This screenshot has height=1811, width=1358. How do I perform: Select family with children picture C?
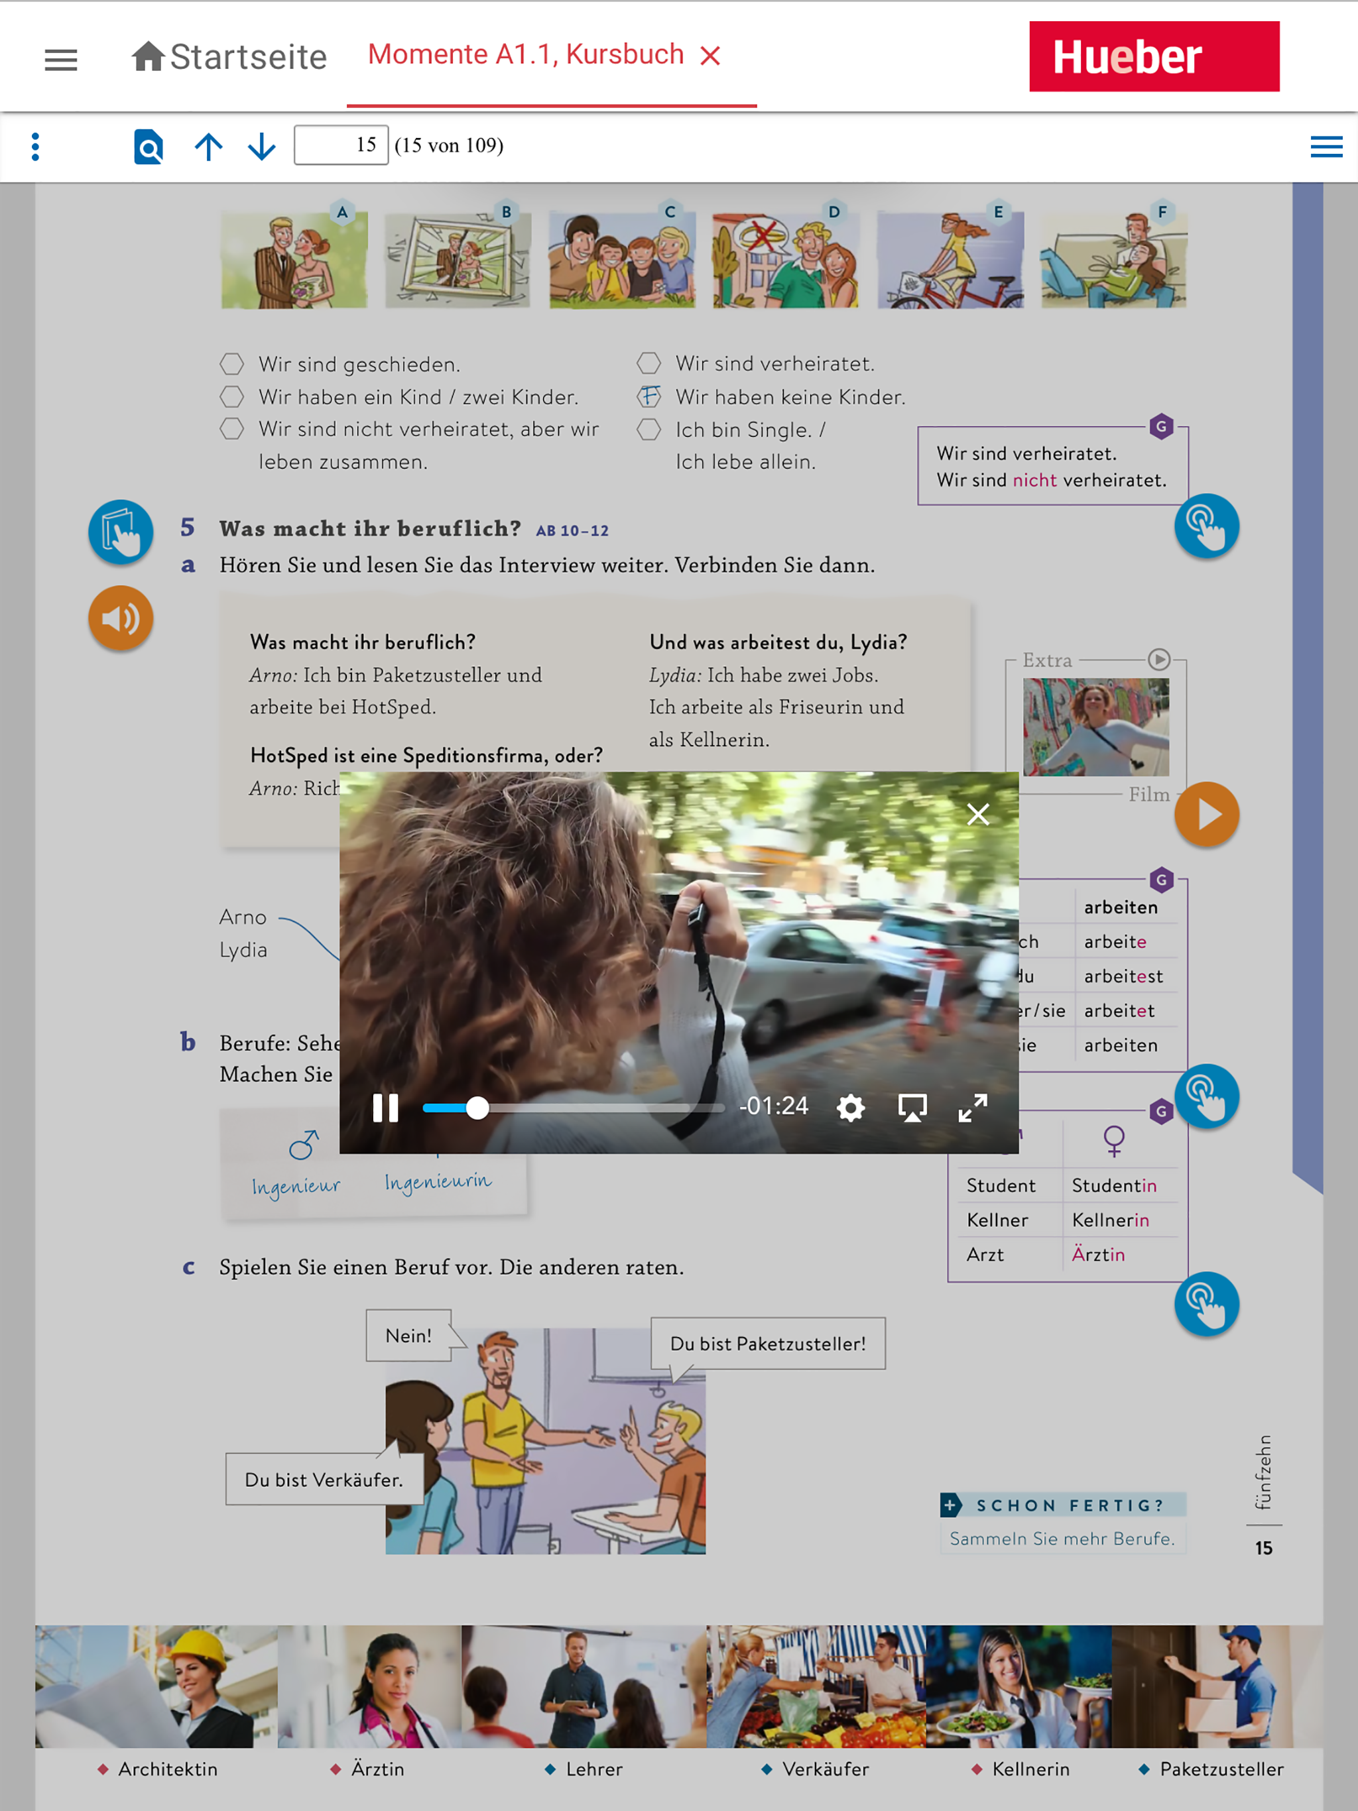[623, 260]
